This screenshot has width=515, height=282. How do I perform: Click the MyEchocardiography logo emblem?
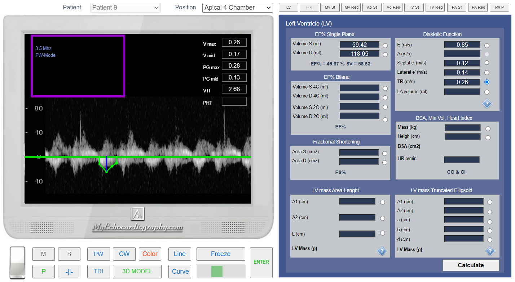click(x=137, y=214)
